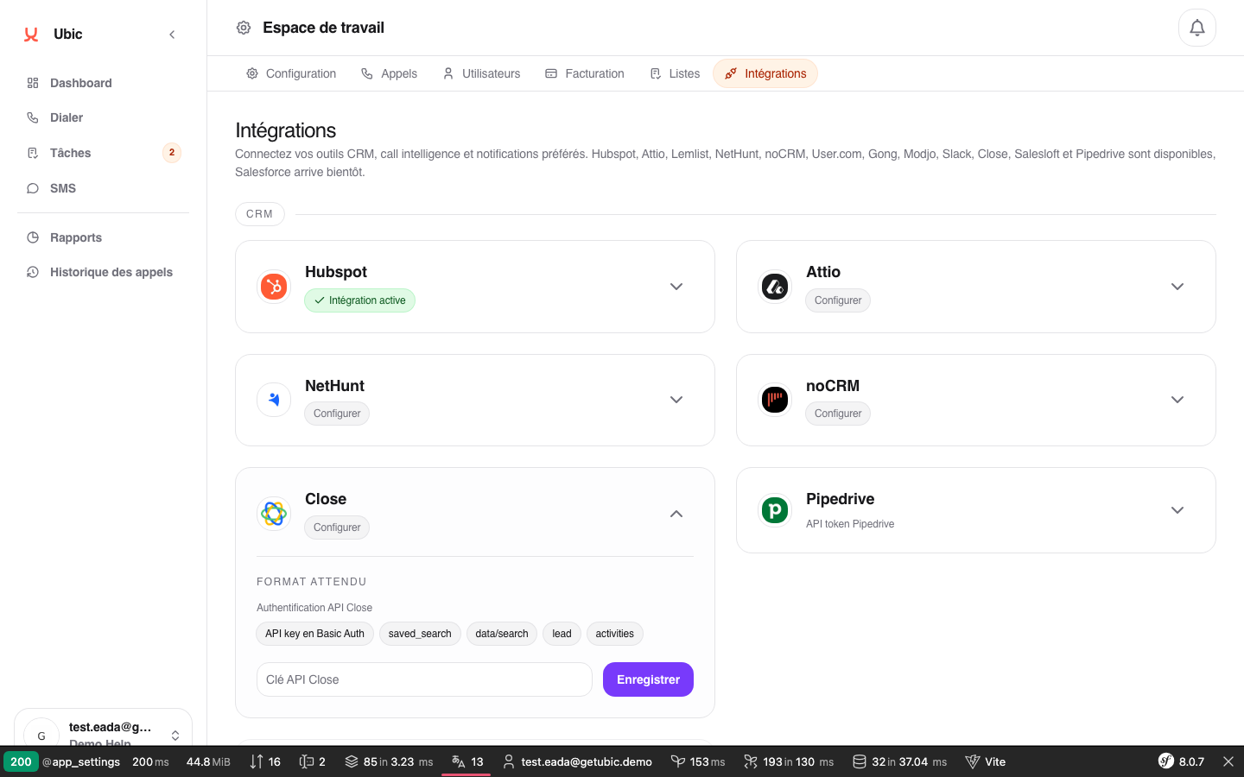
Task: Click the Attio logo icon
Action: coord(775,287)
